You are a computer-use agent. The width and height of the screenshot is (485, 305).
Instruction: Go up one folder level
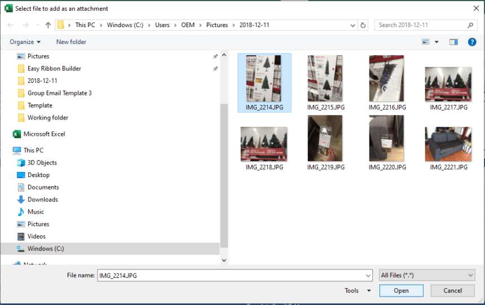coord(48,25)
